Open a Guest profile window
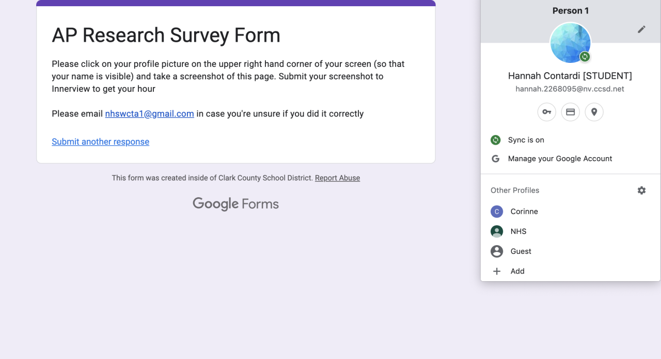Screen dimensions: 661x359 tap(521, 251)
